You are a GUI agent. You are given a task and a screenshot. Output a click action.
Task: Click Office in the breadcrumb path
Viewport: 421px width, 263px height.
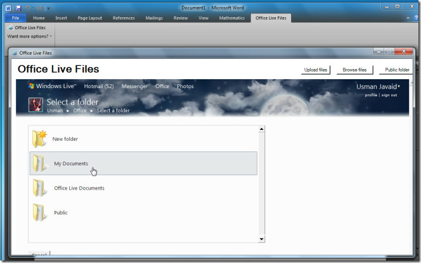click(80, 110)
